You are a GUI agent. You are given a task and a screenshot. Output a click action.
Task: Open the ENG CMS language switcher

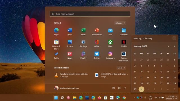(x=150, y=98)
